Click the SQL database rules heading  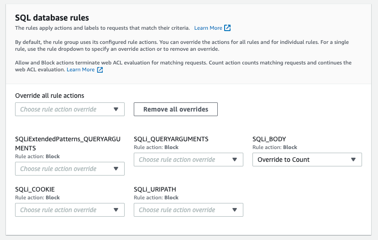click(52, 18)
